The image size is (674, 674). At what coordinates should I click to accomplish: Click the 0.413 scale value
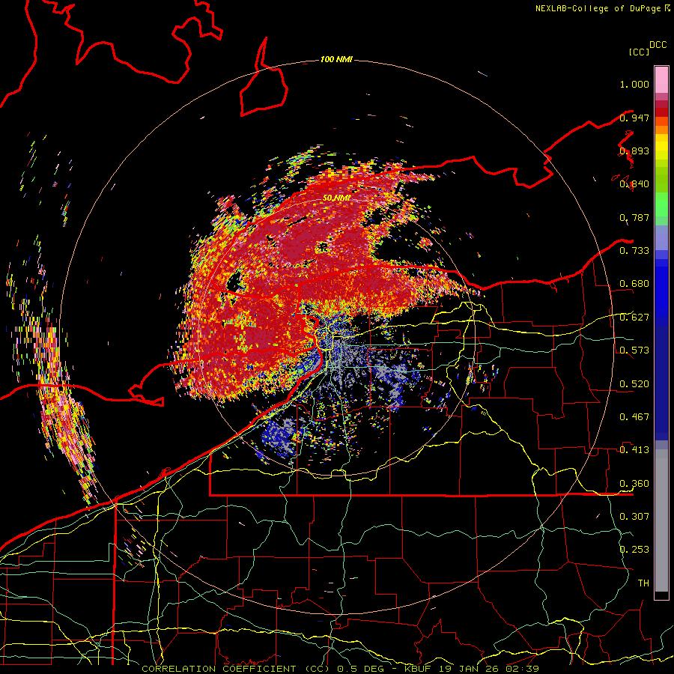coord(634,450)
